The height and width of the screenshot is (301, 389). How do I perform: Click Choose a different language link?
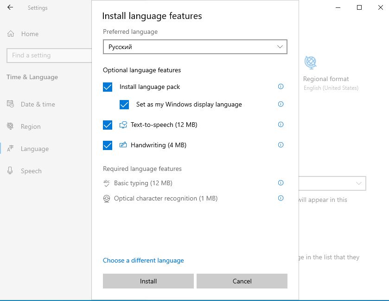[x=143, y=260]
